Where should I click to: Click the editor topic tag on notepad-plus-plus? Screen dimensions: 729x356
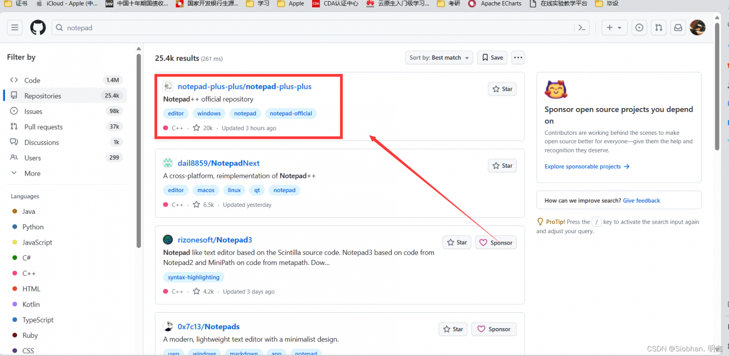click(x=176, y=113)
